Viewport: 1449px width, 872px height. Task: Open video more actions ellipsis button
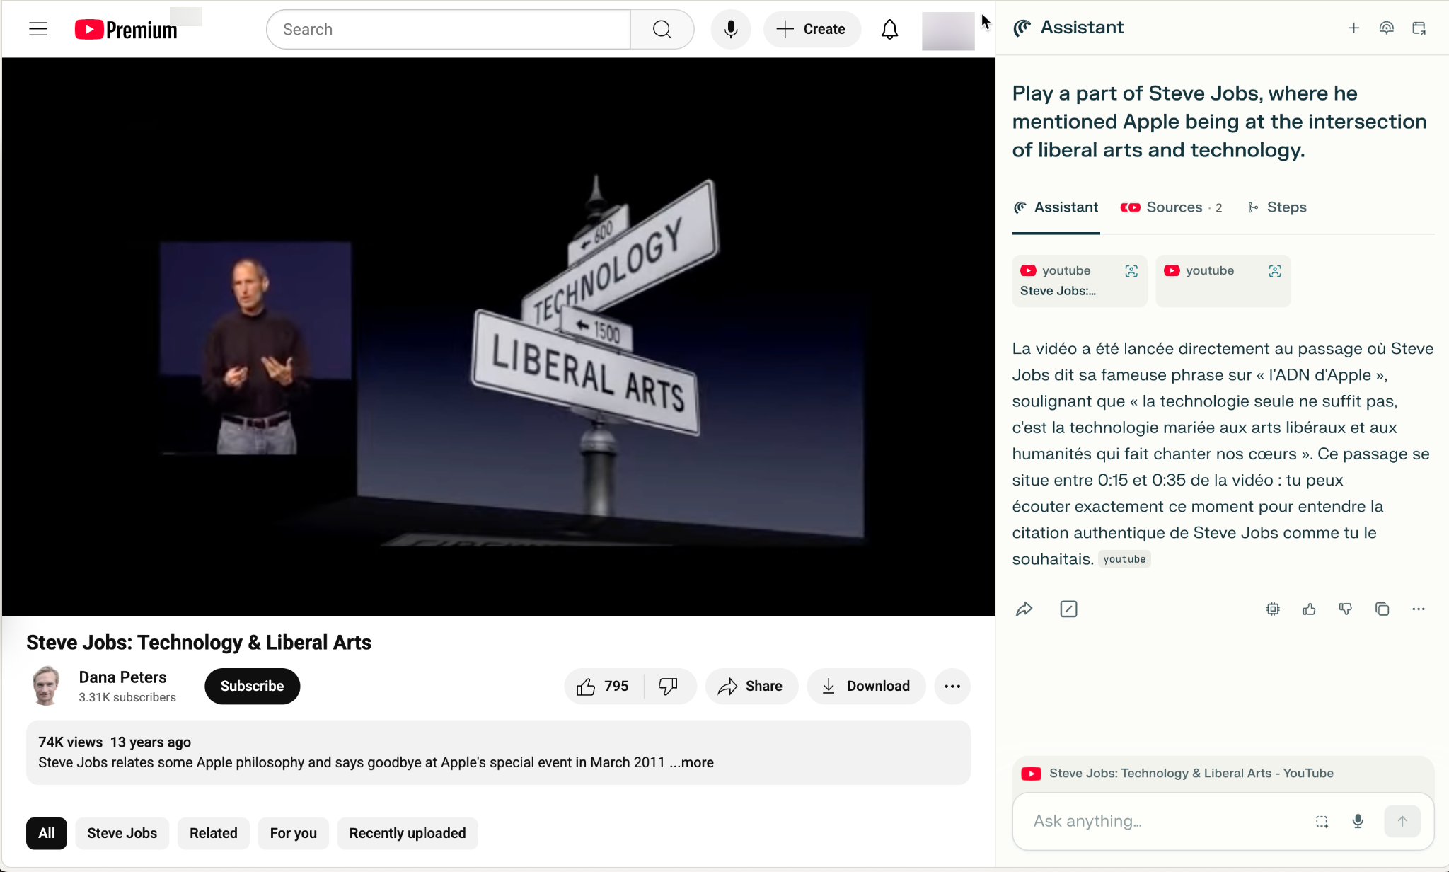click(x=952, y=686)
